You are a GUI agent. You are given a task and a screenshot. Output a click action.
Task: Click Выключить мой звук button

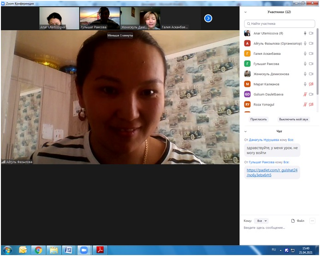tap(293, 119)
